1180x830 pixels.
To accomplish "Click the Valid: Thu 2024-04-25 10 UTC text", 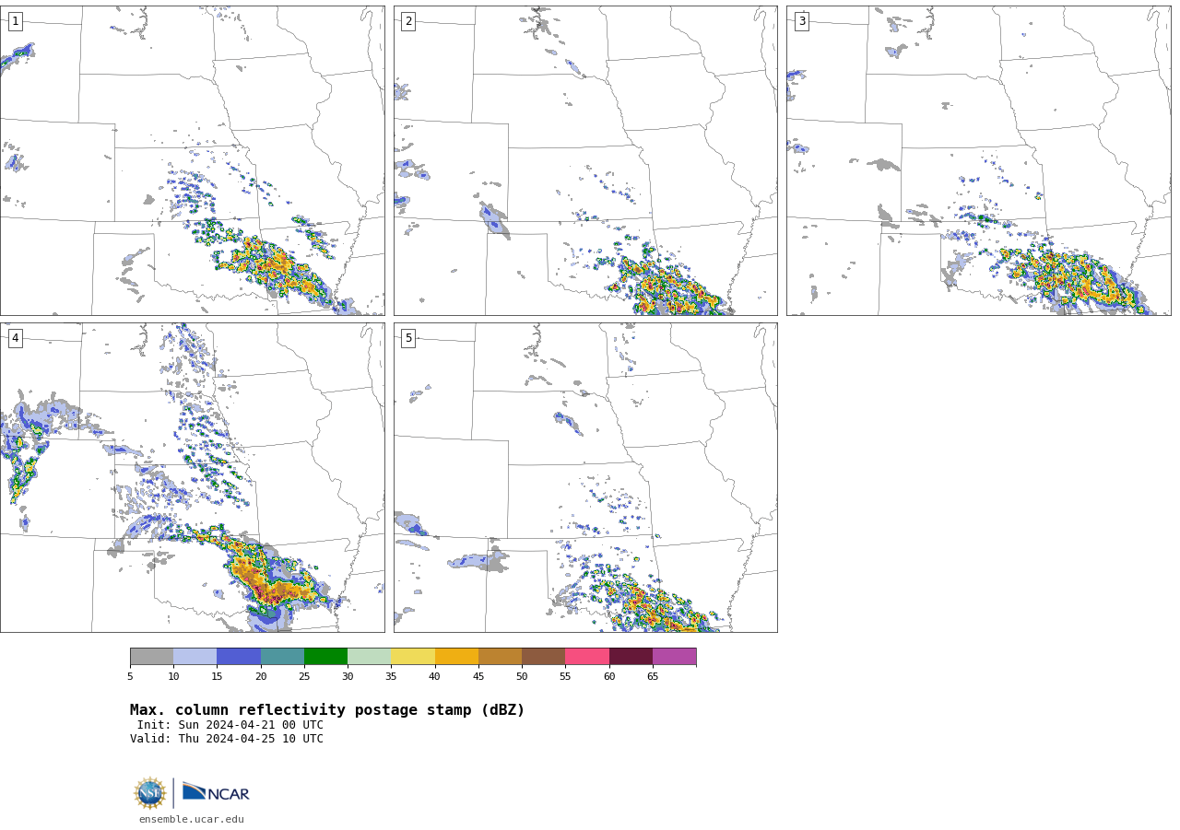I will click(x=227, y=739).
